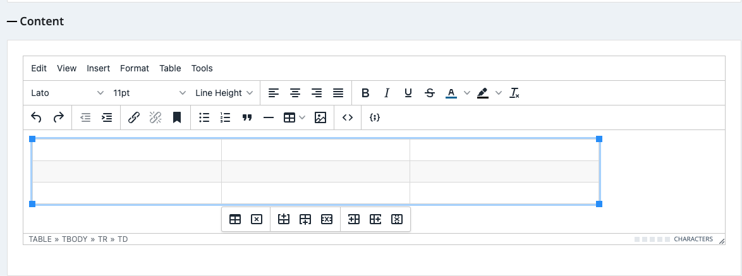The height and width of the screenshot is (276, 742).
Task: Insert an anchor with the bookmark icon
Action: click(177, 117)
